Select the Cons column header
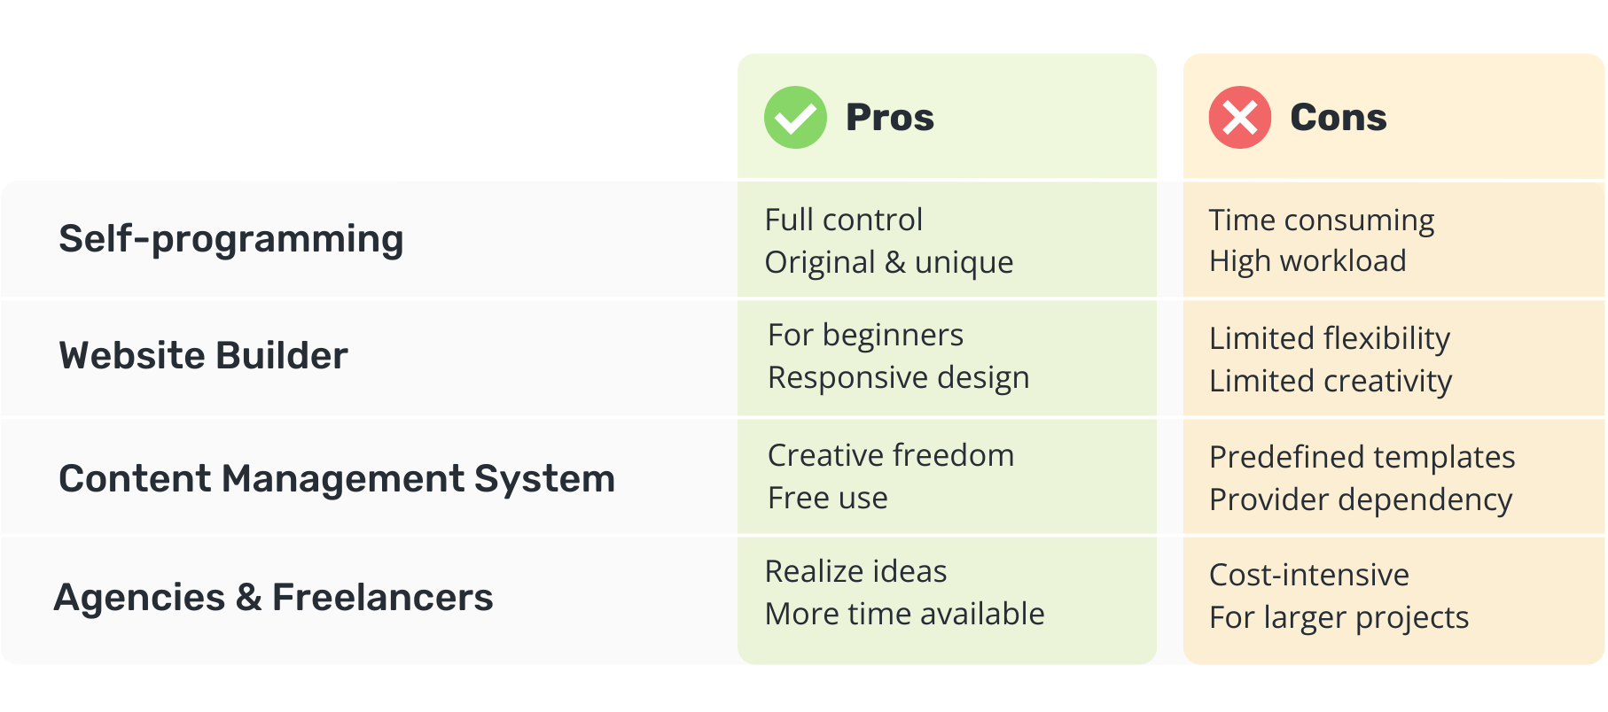The height and width of the screenshot is (712, 1608). point(1339,117)
